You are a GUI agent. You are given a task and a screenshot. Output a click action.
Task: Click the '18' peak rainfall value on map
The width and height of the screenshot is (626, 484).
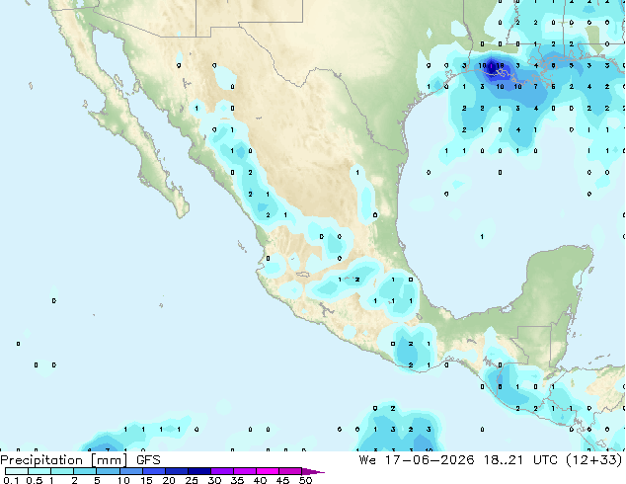tap(500, 65)
